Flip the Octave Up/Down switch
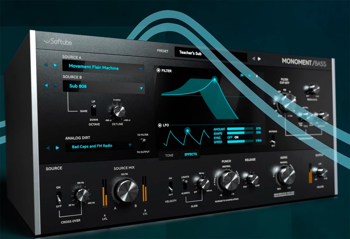The height and width of the screenshot is (239, 350). tap(94, 111)
